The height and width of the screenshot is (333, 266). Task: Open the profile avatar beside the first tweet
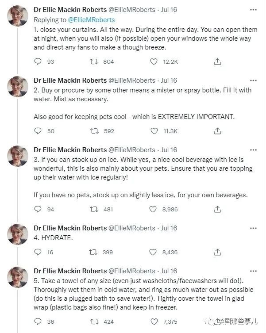(x=18, y=16)
